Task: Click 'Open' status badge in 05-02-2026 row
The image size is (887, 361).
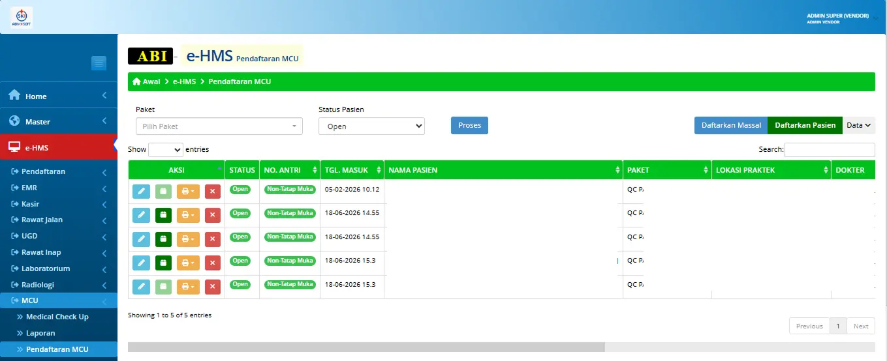Action: coord(240,189)
